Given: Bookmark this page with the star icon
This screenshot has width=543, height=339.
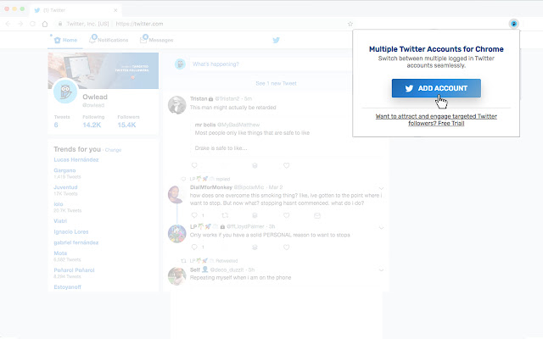Looking at the screenshot, I should pyautogui.click(x=350, y=24).
